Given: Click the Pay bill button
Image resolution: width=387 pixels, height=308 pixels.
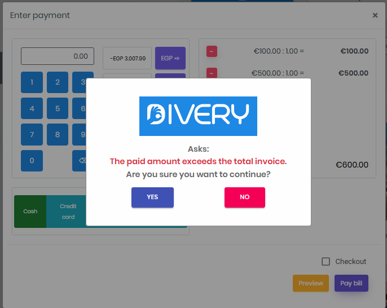Looking at the screenshot, I should (351, 283).
